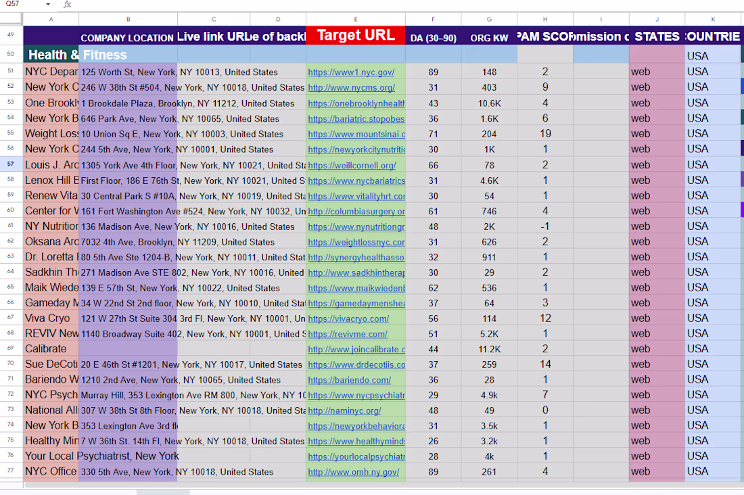Open the https://revivme.com/ link
744x495 pixels.
(348, 334)
